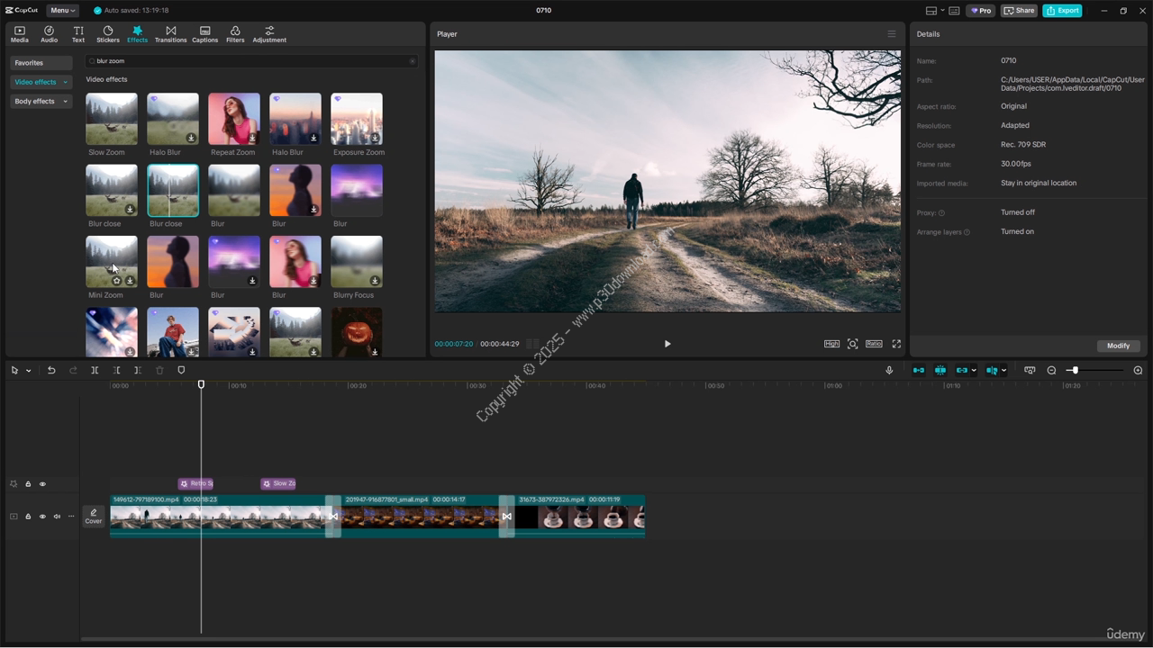This screenshot has width=1153, height=648.
Task: Open the Ratio settings
Action: 874,344
